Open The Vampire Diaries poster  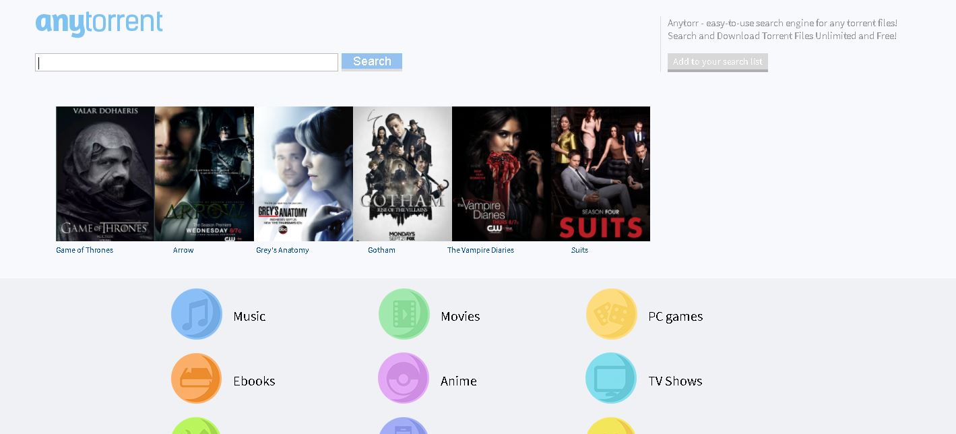tap(501, 174)
